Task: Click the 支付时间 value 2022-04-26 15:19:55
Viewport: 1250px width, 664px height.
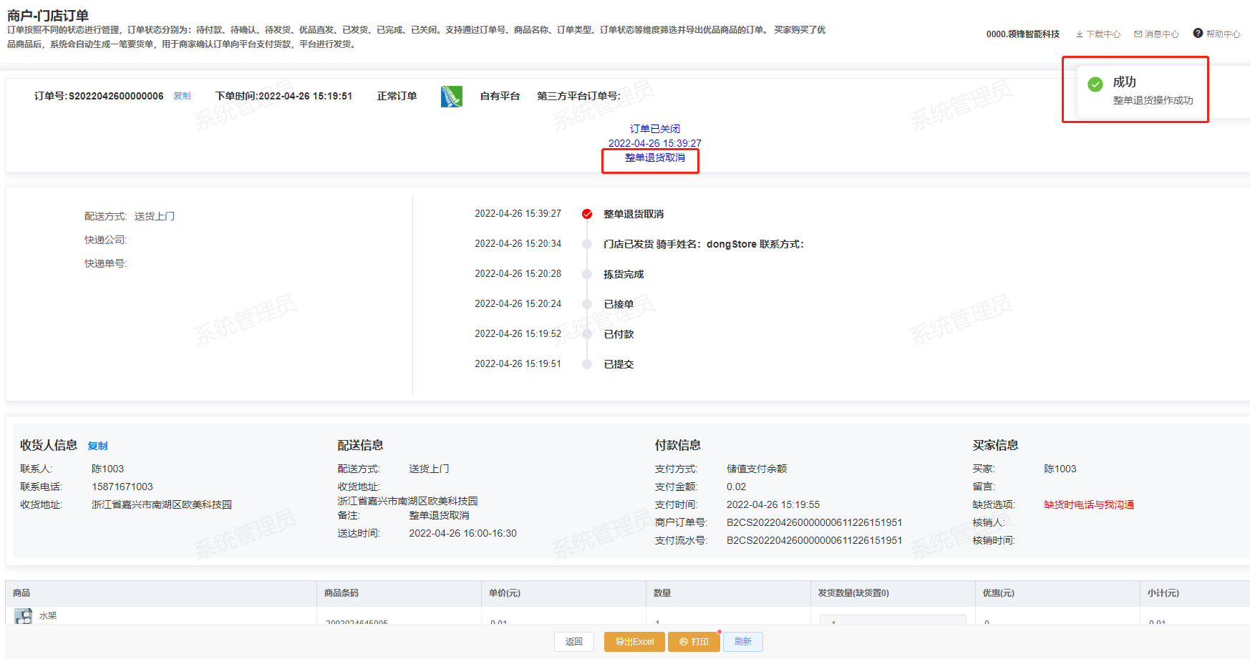Action: point(773,504)
